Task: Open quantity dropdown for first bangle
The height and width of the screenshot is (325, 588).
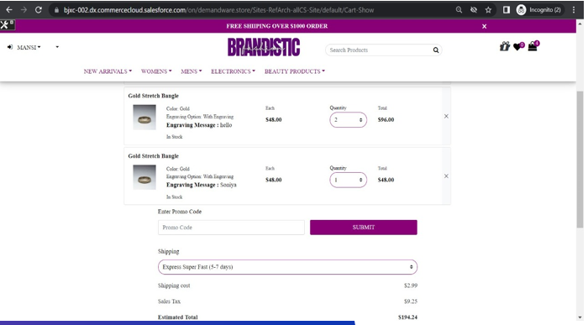Action: coord(348,120)
